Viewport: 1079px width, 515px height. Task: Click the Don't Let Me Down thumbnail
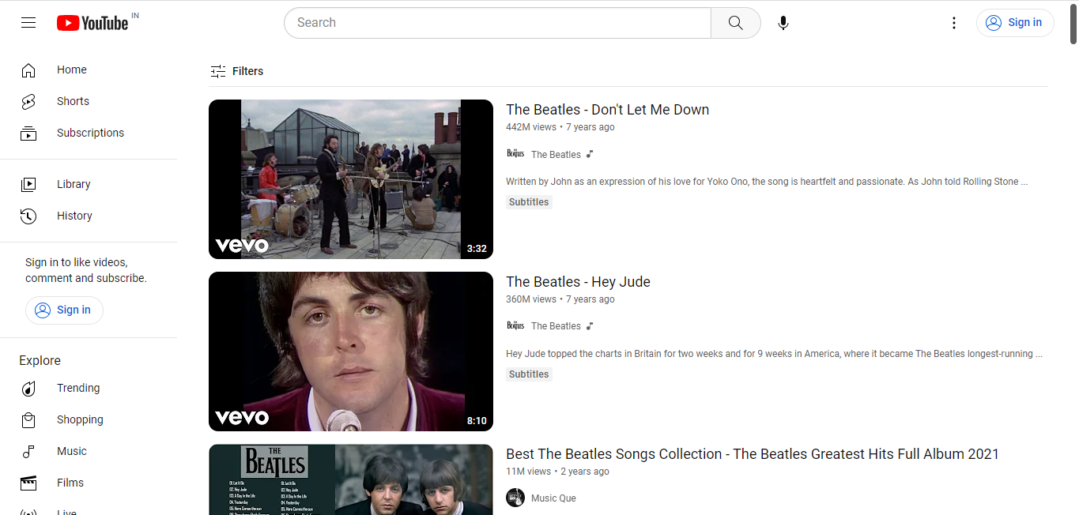pyautogui.click(x=350, y=179)
